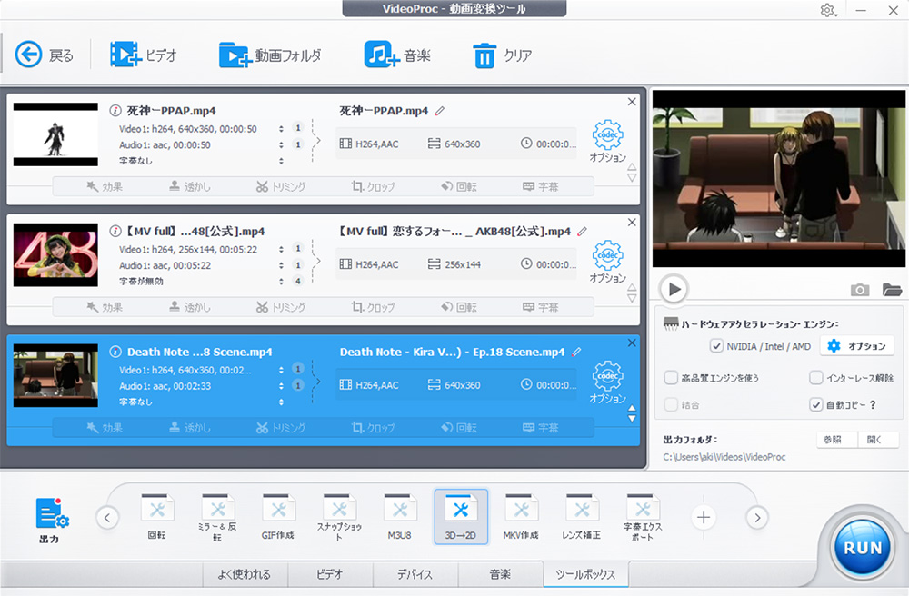Rename Death Note output with pencil icon

(x=577, y=352)
